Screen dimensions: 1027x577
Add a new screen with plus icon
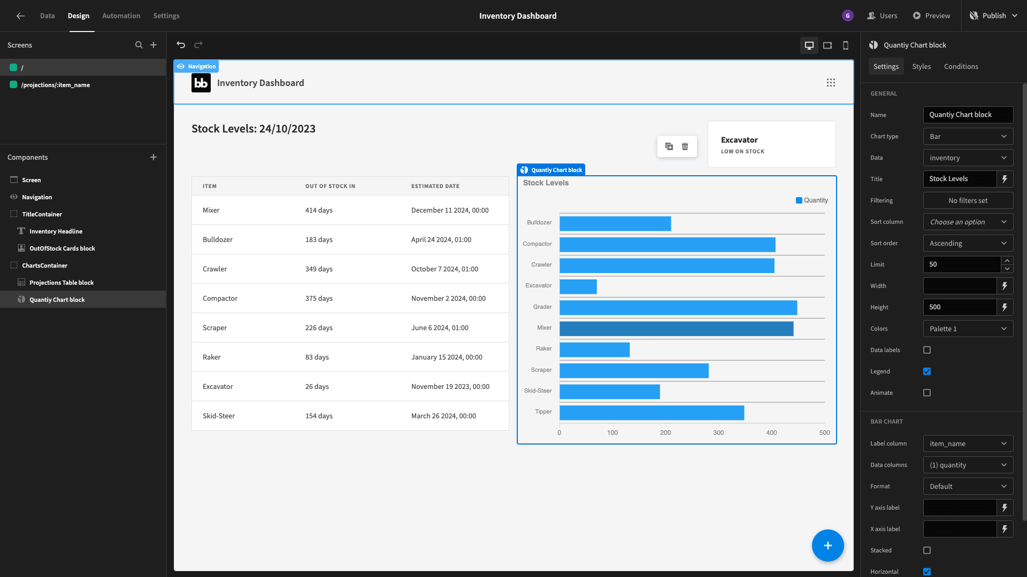point(154,45)
